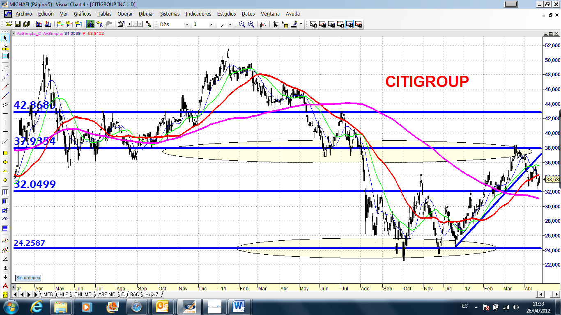
Task: Select the cross line drawing tool
Action: pyautogui.click(x=5, y=132)
